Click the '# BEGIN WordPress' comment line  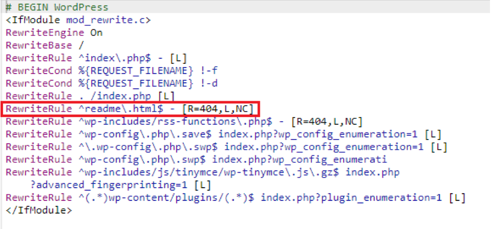click(x=57, y=7)
